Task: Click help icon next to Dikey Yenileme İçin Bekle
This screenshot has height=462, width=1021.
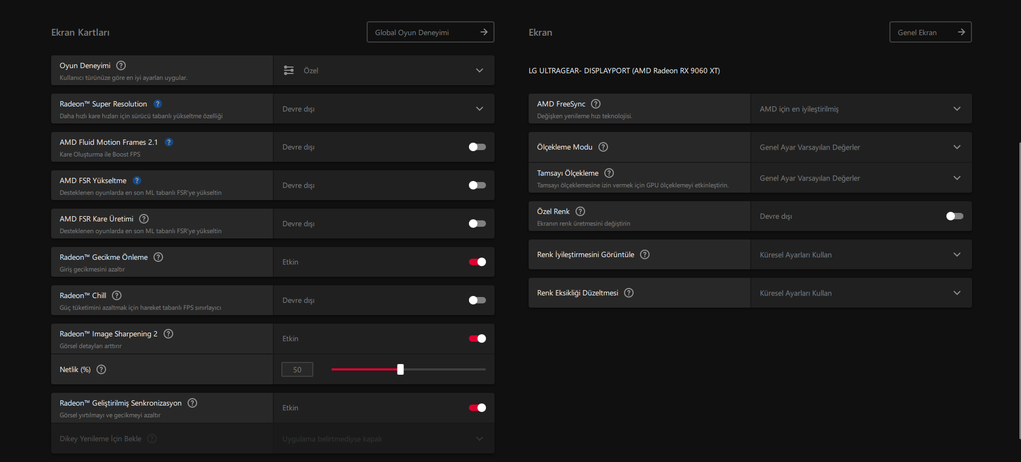Action: [x=152, y=439]
